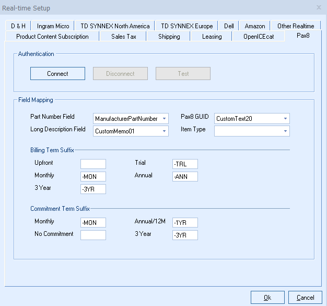Open the Pax8 GUID dropdown
Viewport: 327px width, 306px height.
[252, 119]
